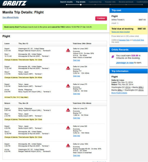Open Seat map for Delta 584
Screen dimensions: 148x162
pyautogui.click(x=77, y=76)
